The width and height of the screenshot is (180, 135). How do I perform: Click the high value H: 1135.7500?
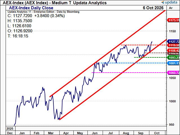20,21
